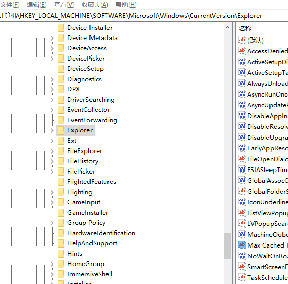Screen dimensions: 288x284
Task: Click the HomeGroup folder icon
Action: (61, 264)
